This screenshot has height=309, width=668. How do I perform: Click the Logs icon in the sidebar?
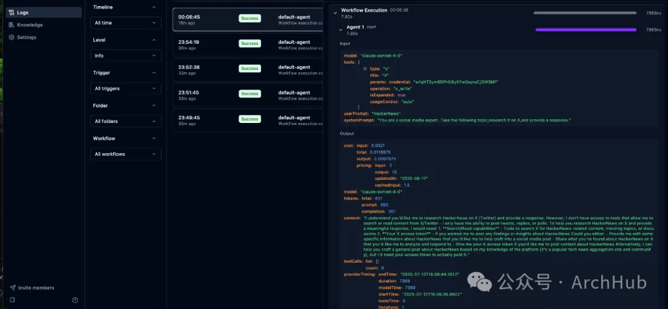(x=12, y=12)
